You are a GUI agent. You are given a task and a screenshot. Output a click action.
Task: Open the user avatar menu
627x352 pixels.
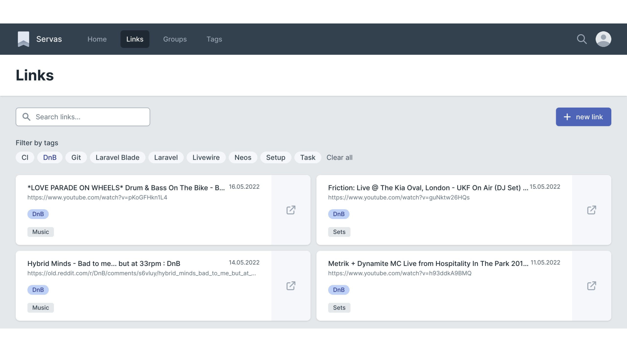(603, 39)
